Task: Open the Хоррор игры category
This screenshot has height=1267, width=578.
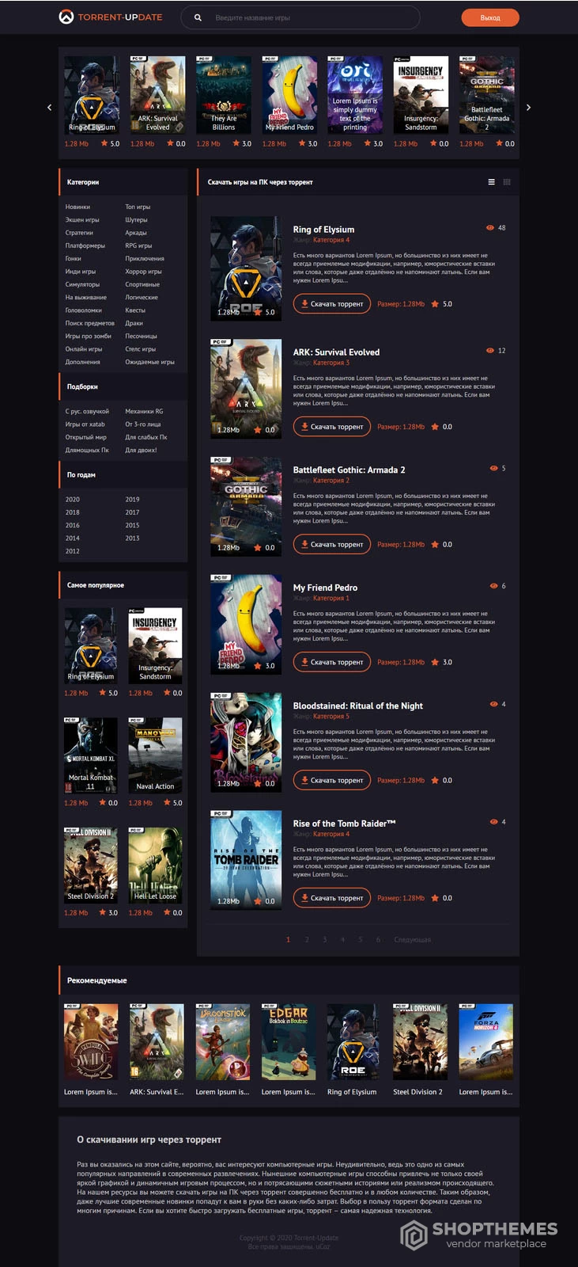Action: pos(143,272)
